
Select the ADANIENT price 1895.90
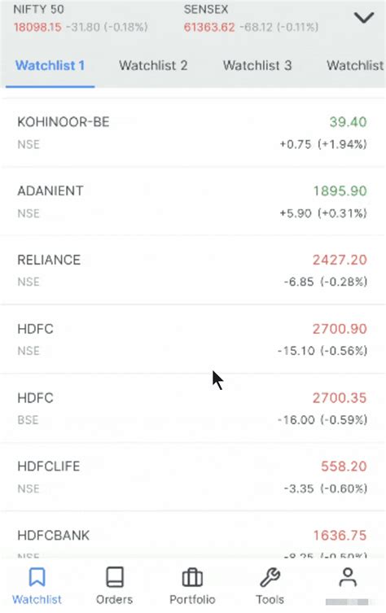click(x=340, y=190)
